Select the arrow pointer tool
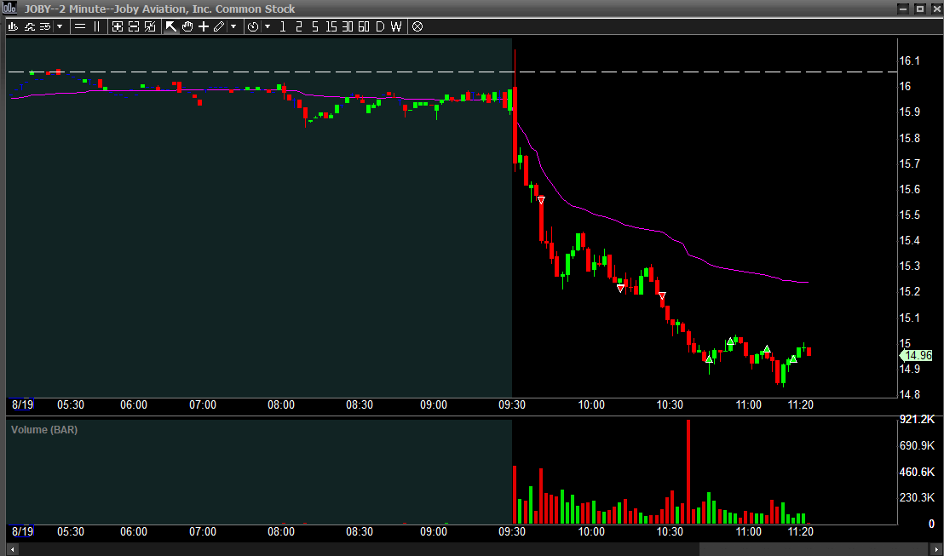Viewport: 944px width, 556px height. (171, 26)
